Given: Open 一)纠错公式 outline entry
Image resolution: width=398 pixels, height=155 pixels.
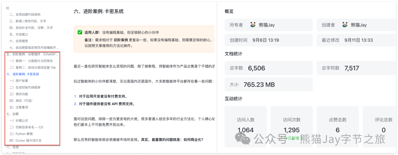Looking at the screenshot, I should [18, 120].
